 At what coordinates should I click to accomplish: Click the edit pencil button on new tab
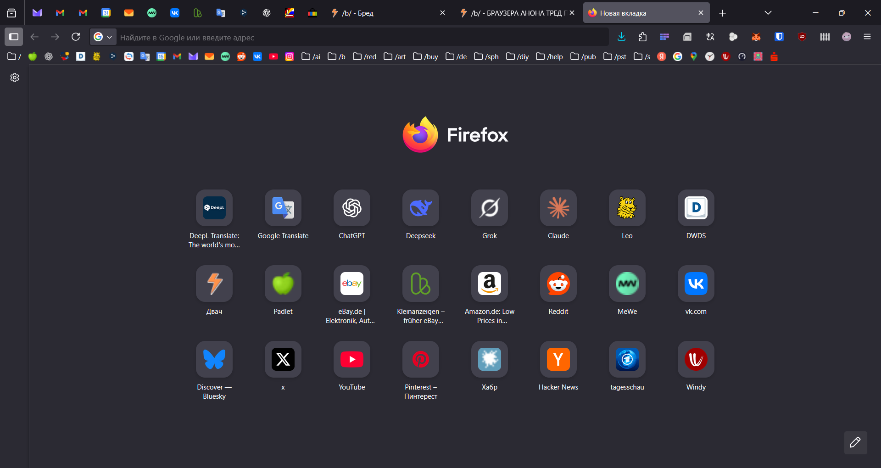(855, 442)
